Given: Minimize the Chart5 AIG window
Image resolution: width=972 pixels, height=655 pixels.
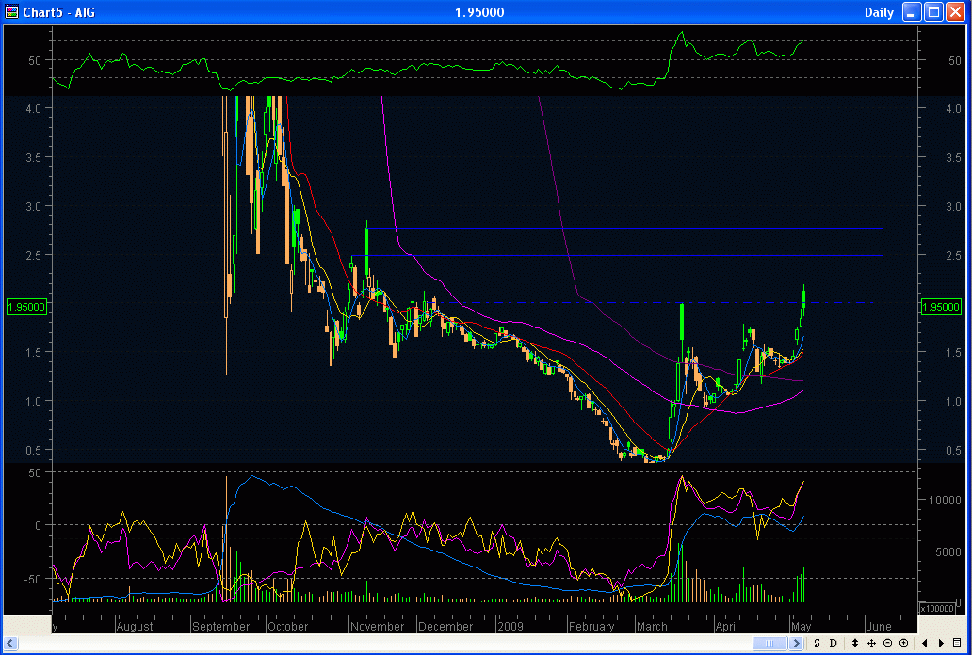Looking at the screenshot, I should [x=912, y=12].
